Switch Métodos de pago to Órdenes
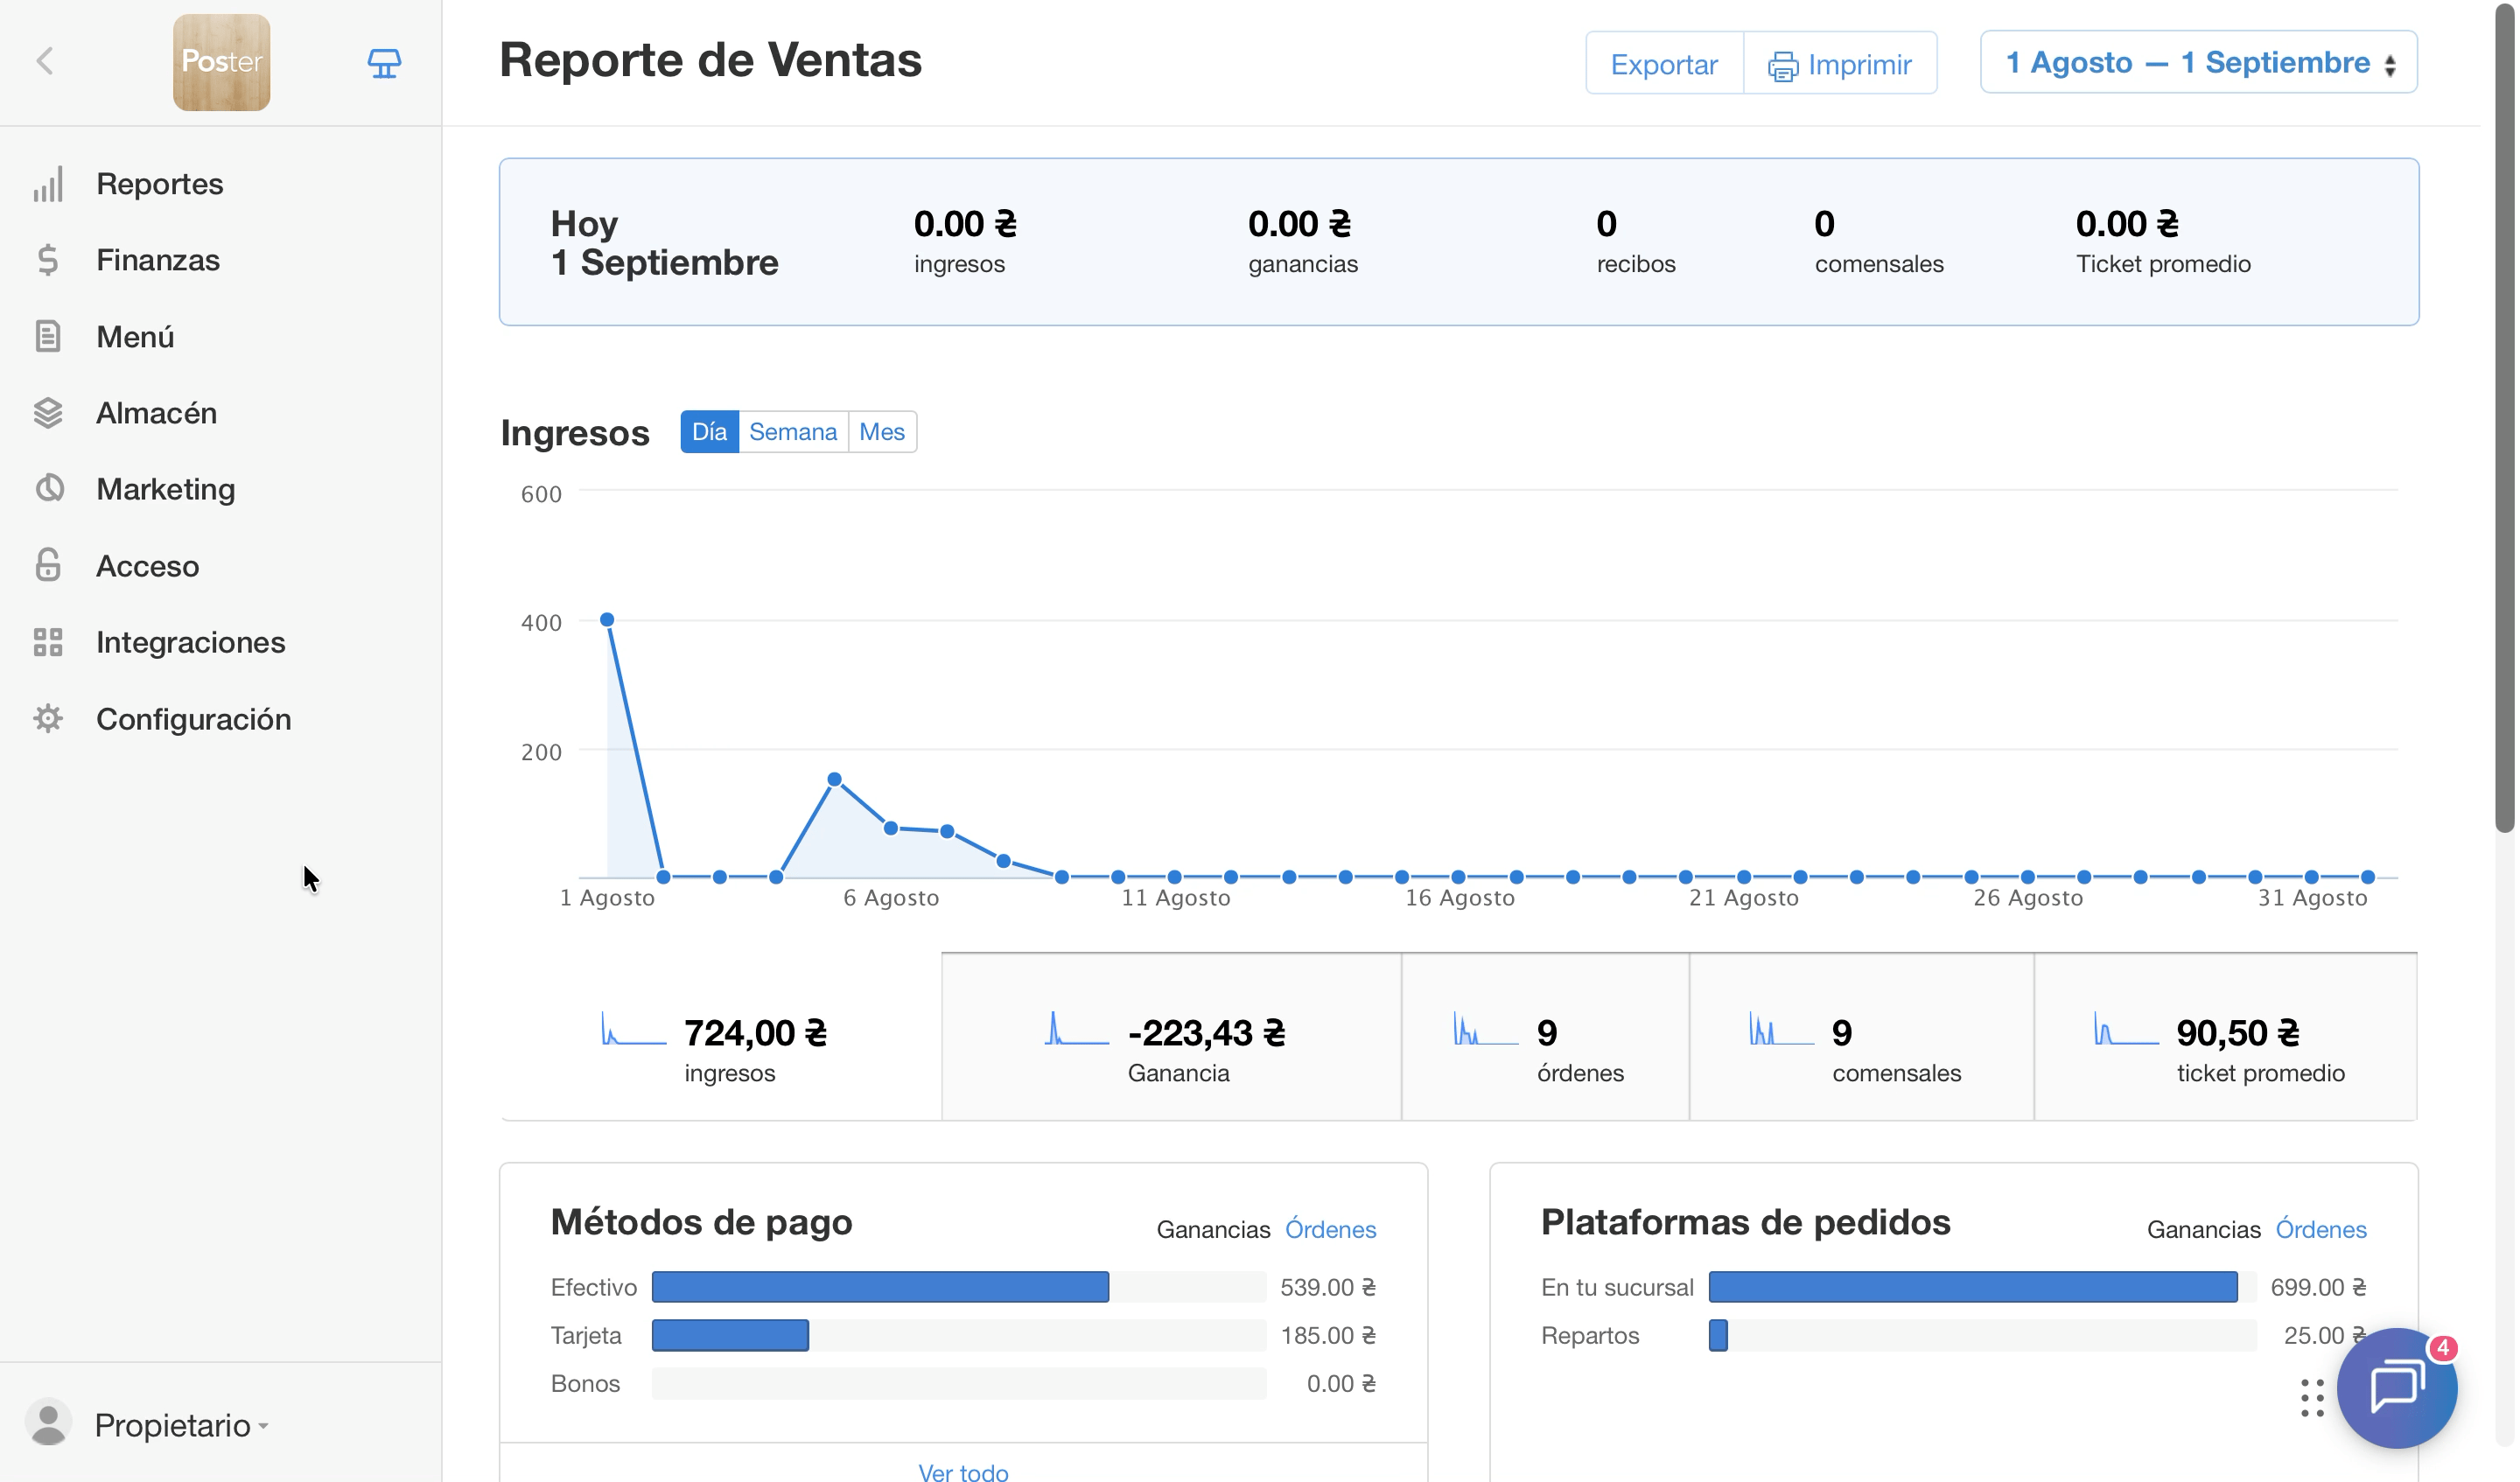This screenshot has height=1482, width=2520. [1330, 1229]
